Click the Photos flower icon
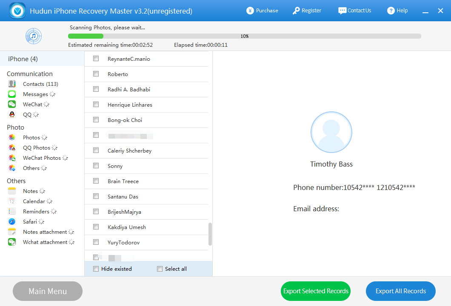This screenshot has height=306, width=451. [12, 138]
